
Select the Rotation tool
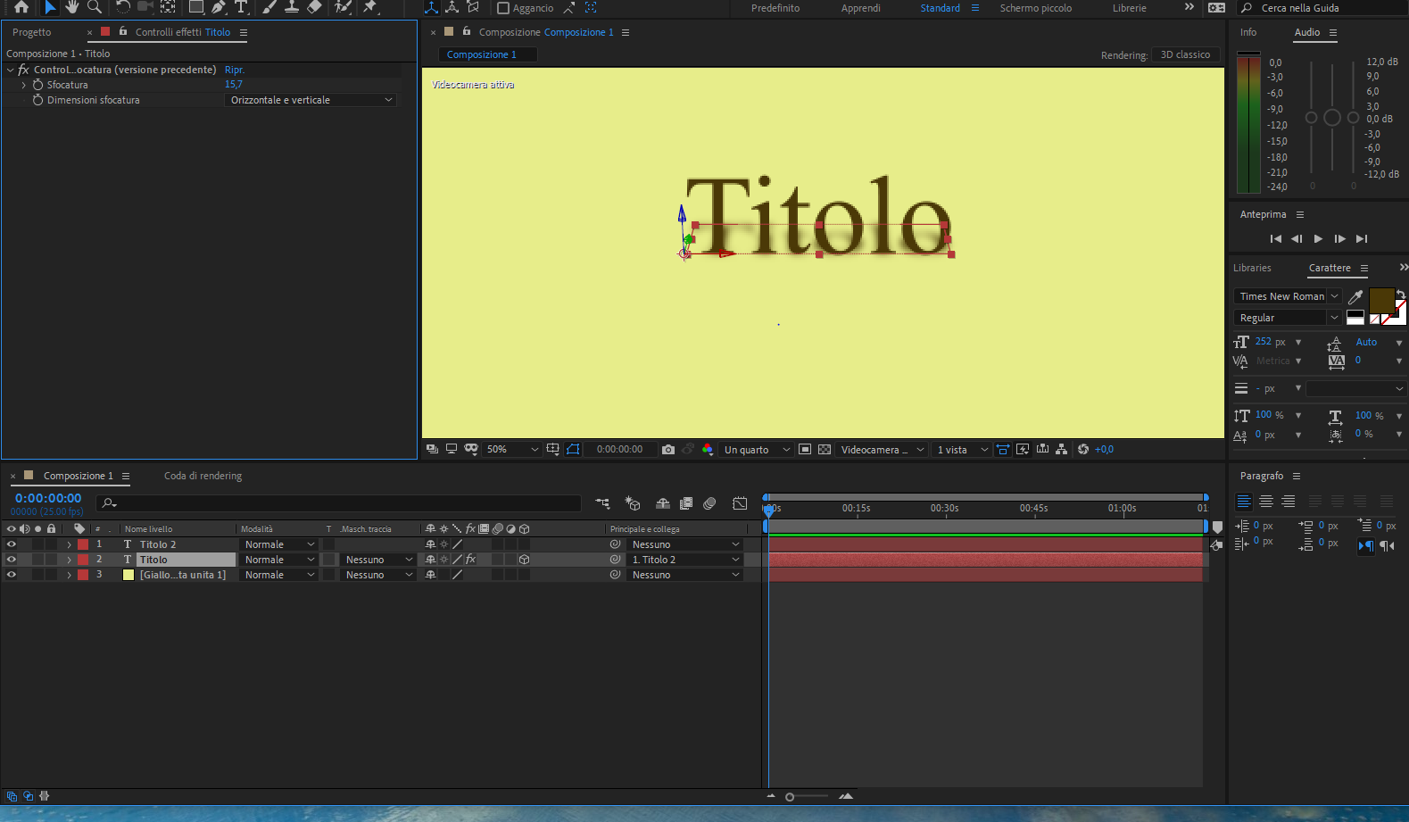pos(122,7)
